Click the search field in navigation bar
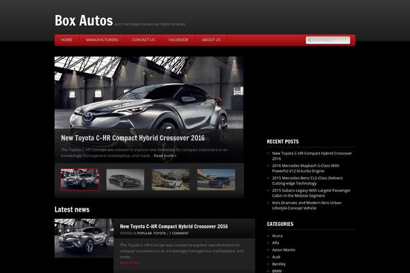410x273 pixels. click(328, 40)
